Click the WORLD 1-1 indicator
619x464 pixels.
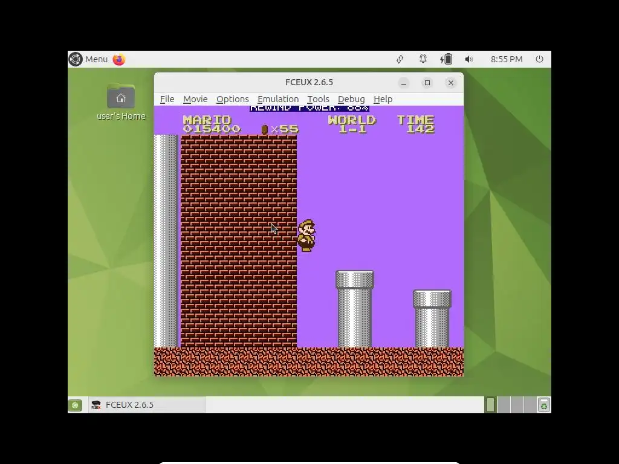coord(352,124)
